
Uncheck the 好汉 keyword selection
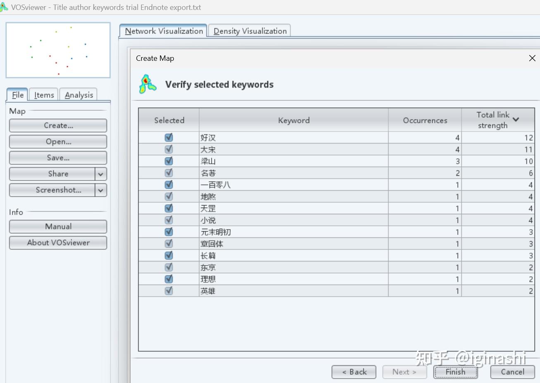tap(168, 137)
